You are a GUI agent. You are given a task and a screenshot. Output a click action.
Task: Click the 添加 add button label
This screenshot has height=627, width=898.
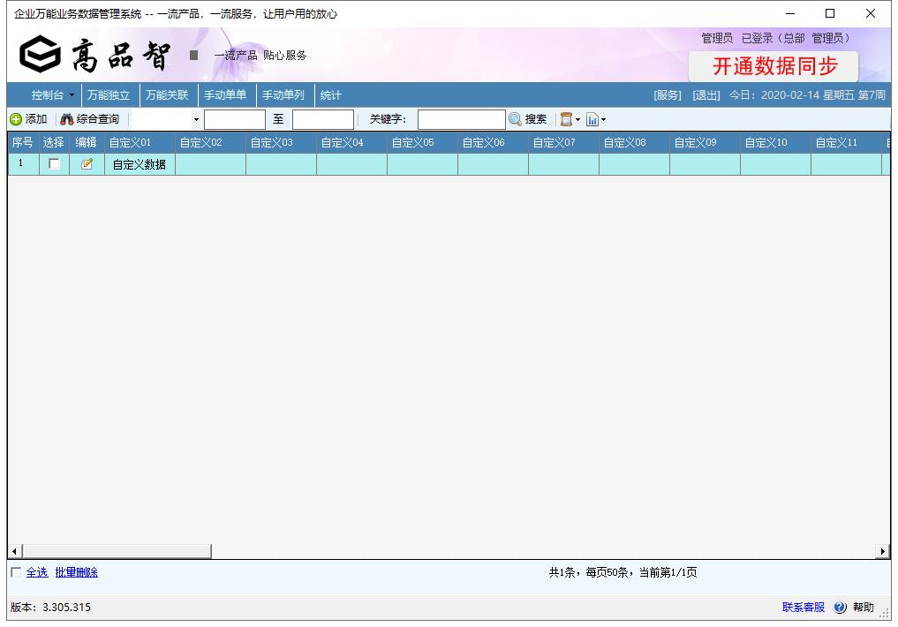[x=36, y=119]
